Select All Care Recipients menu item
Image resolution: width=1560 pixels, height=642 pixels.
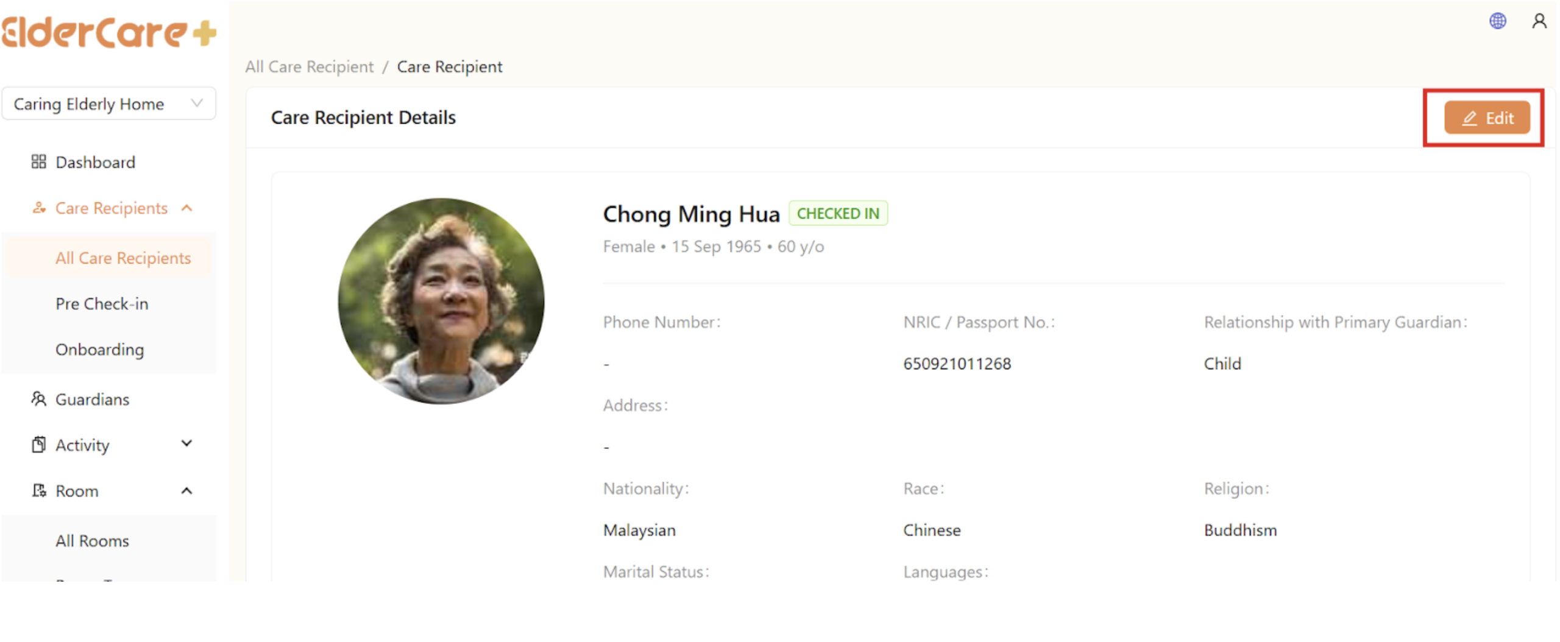(123, 258)
